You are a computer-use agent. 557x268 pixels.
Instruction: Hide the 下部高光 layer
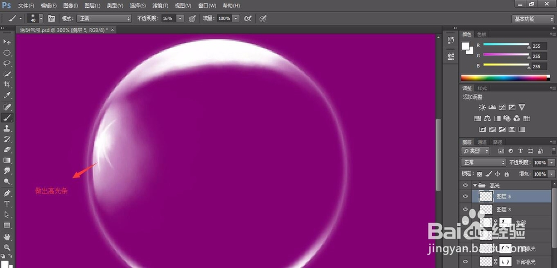tap(465, 262)
